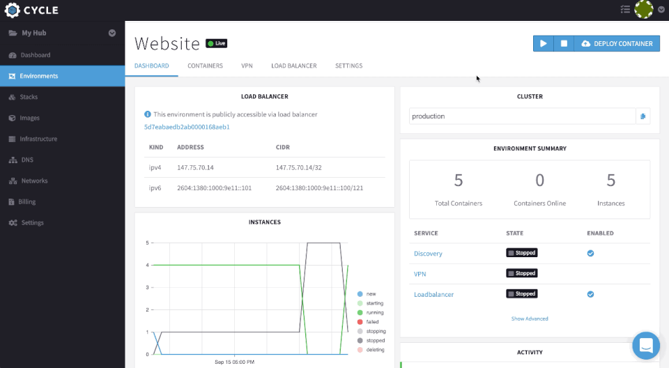669x368 pixels.
Task: Click the production cluster input field
Action: (x=522, y=116)
